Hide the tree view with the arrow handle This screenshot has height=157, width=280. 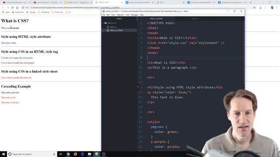[x=138, y=86]
